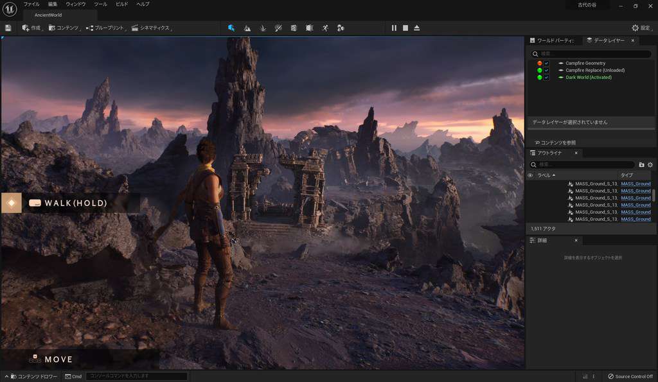Open the ビルド (Build) menu
The width and height of the screenshot is (658, 382).
[x=121, y=4]
